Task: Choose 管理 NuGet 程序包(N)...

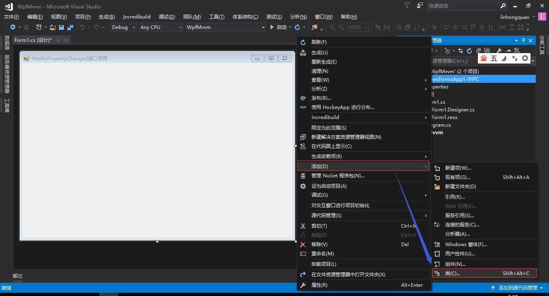Action: [363, 175]
